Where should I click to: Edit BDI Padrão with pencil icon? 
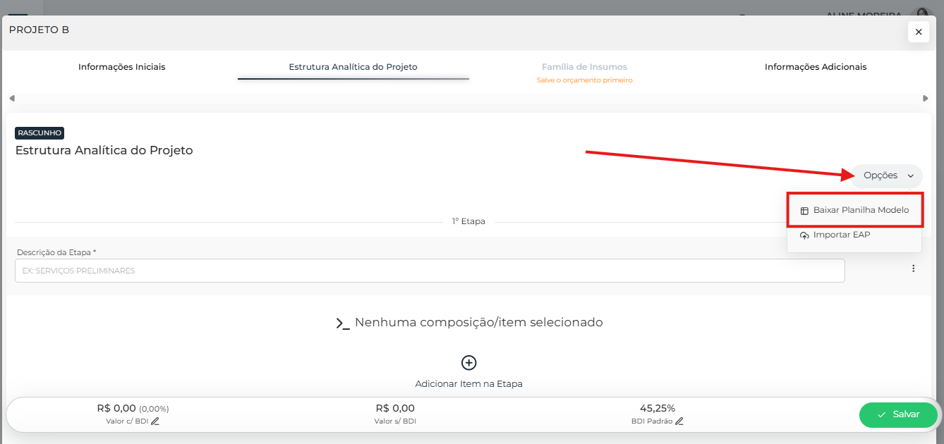679,421
